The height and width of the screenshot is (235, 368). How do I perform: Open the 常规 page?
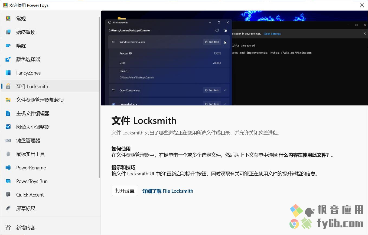coord(50,19)
